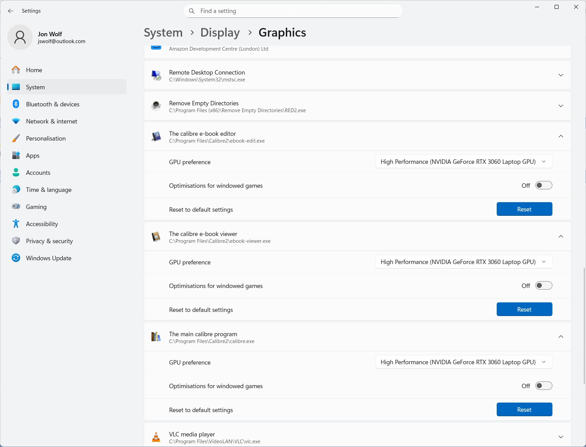
Task: Click the back arrow icon in Settings
Action: coord(11,11)
